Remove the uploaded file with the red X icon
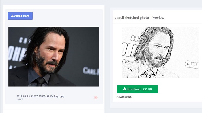The height and width of the screenshot is (113, 202). 96,98
